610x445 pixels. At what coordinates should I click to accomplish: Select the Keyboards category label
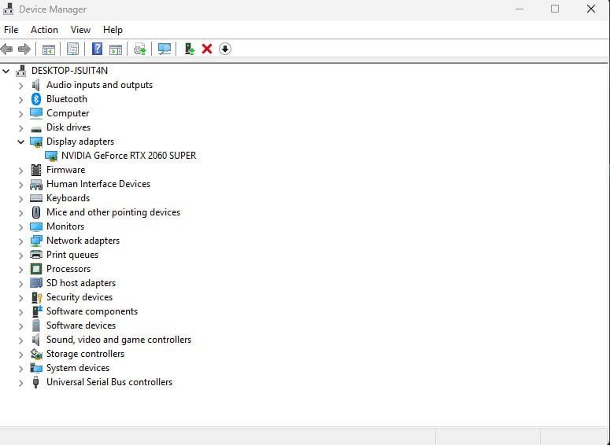68,198
